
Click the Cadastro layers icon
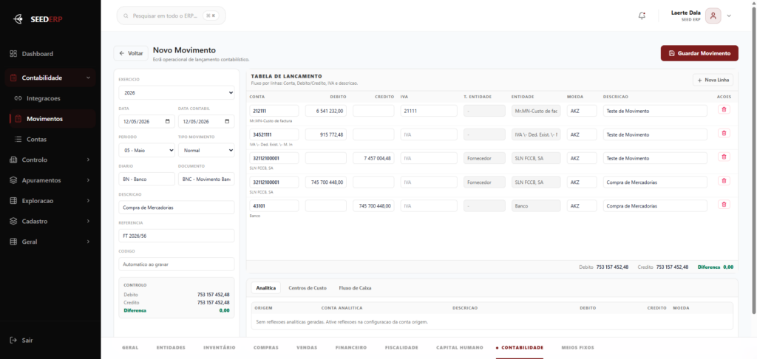click(x=13, y=221)
